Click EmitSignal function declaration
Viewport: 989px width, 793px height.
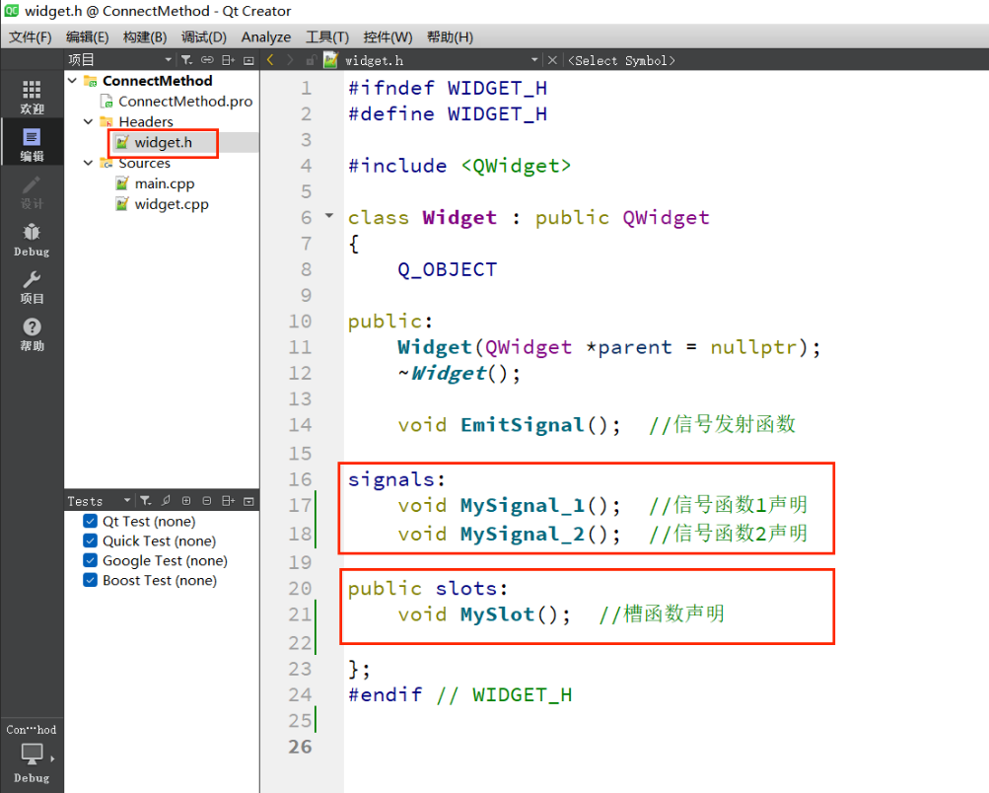coord(523,425)
